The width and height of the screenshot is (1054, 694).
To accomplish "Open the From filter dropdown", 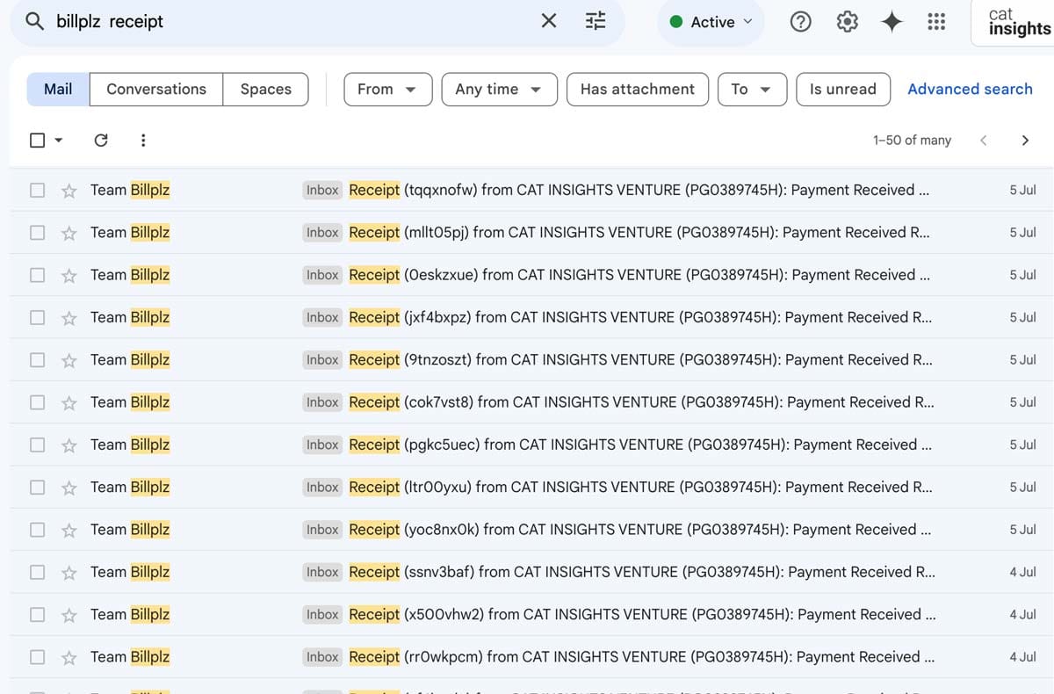I will pyautogui.click(x=387, y=89).
